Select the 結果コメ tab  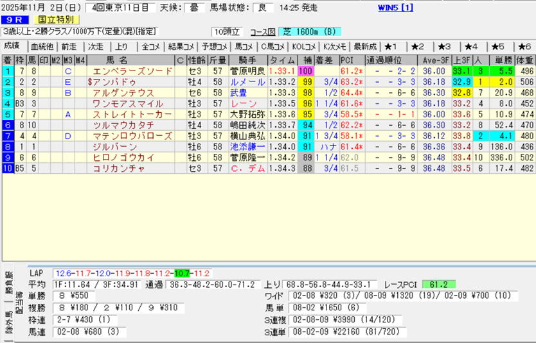point(181,46)
